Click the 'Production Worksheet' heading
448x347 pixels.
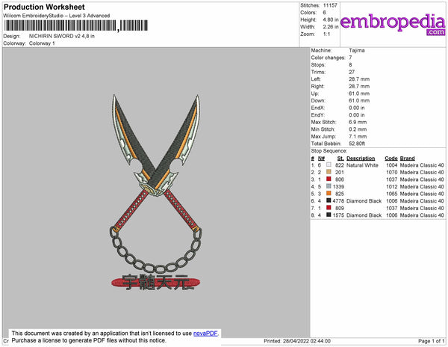coord(44,7)
